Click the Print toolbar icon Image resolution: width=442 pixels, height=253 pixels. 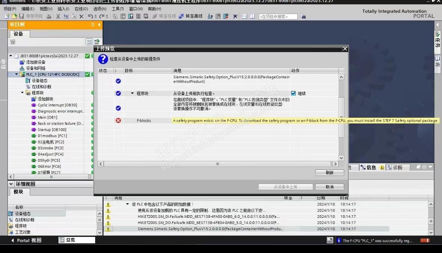tap(49, 16)
